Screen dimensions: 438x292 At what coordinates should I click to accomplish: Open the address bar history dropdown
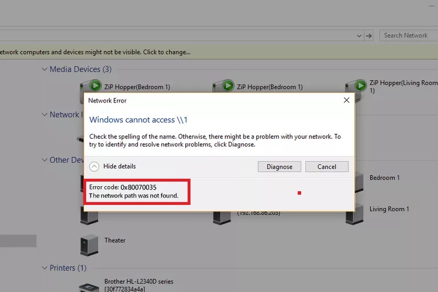[x=359, y=36]
